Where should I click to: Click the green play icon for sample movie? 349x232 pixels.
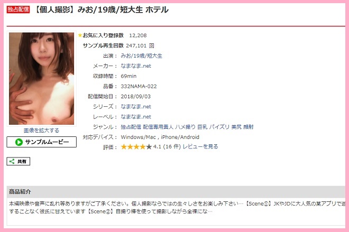pyautogui.click(x=19, y=142)
